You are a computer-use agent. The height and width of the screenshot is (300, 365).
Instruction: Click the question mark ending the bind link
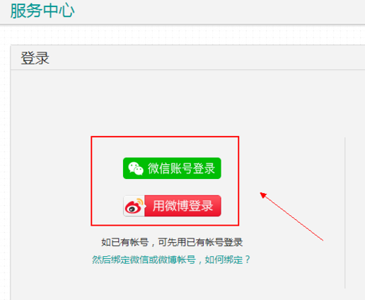click(248, 260)
